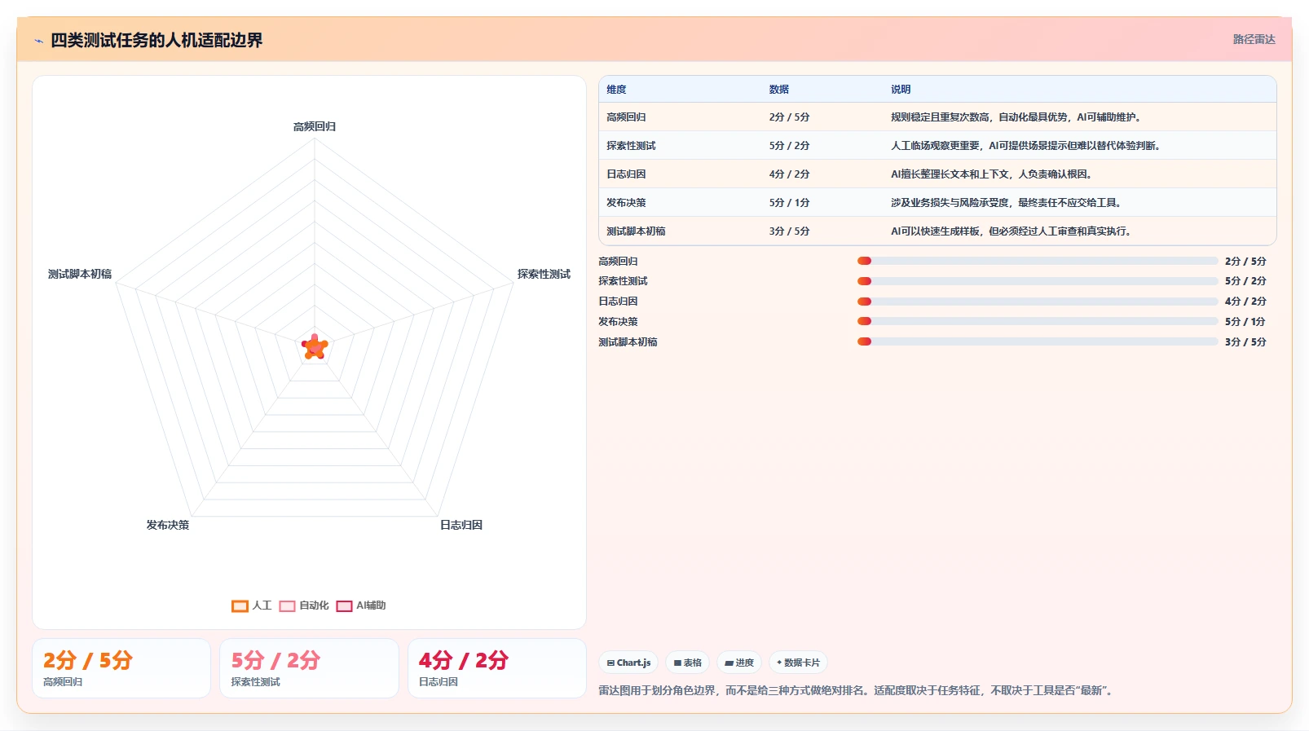Click the header icon beside the title

[x=38, y=41]
